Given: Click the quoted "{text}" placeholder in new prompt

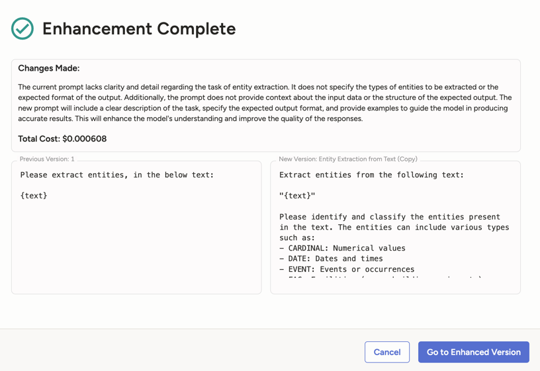Looking at the screenshot, I should pyautogui.click(x=297, y=196).
